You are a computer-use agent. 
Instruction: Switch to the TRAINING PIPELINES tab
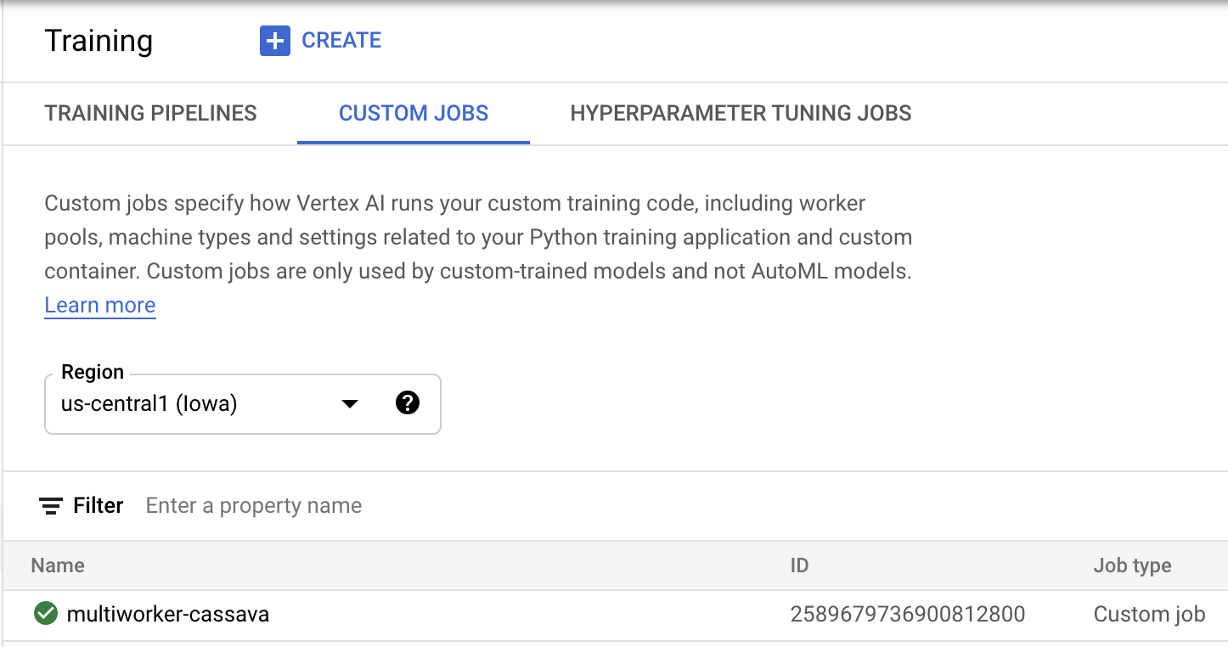tap(150, 113)
